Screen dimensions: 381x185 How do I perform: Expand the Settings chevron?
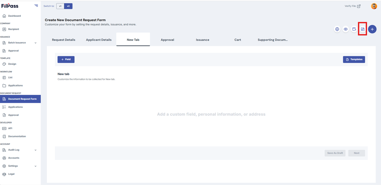[x=36, y=166]
